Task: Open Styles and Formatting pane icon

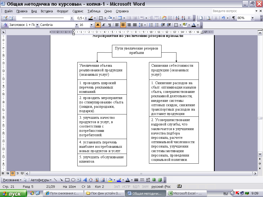Action: pyautogui.click(x=5, y=25)
